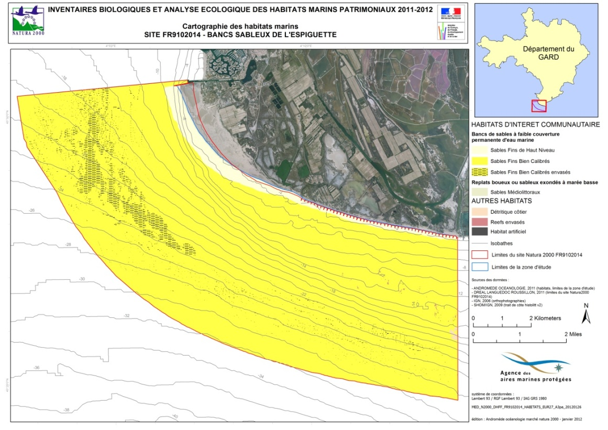
Task: Click the Département du GARD inset map
Action: pos(537,60)
